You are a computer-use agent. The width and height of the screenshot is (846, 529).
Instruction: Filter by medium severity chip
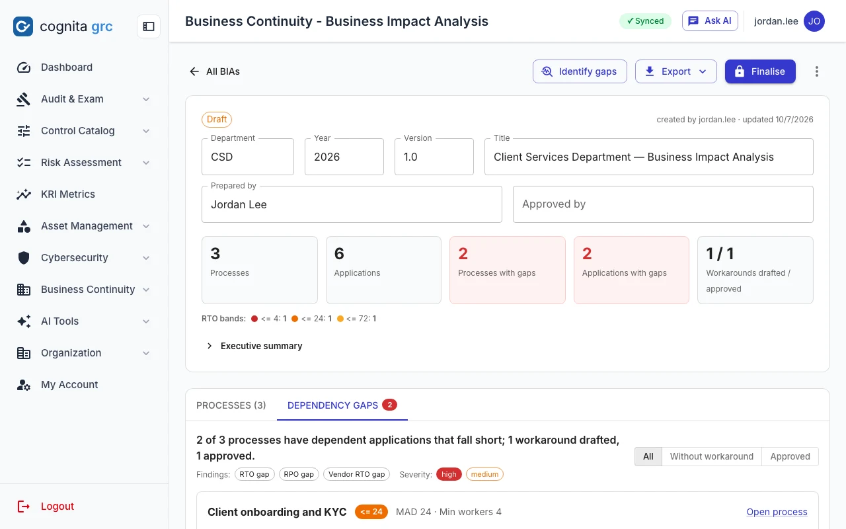tap(484, 474)
